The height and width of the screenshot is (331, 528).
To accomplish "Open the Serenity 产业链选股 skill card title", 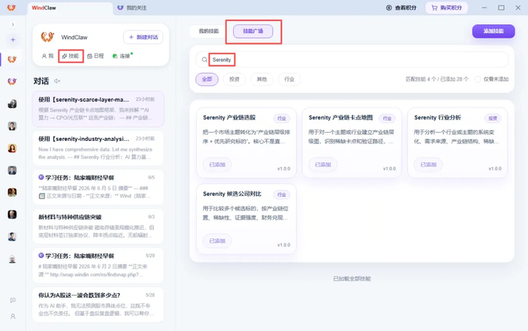I will tap(229, 118).
